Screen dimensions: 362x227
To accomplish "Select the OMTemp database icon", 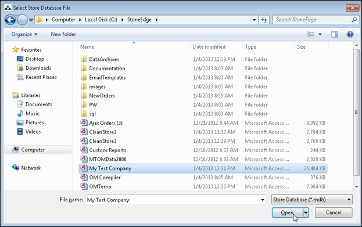I will 84,186.
